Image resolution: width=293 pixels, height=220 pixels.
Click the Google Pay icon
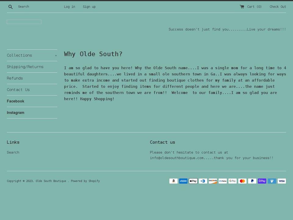point(233,181)
